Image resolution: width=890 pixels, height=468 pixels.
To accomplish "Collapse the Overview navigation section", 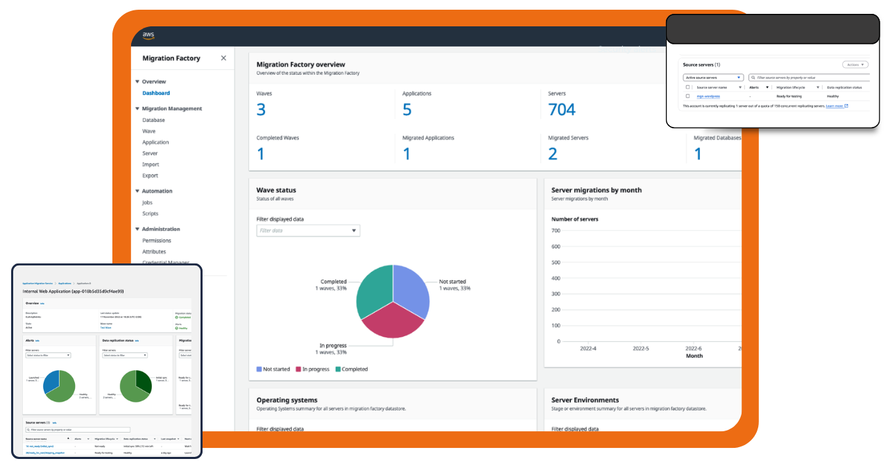I will tap(137, 82).
